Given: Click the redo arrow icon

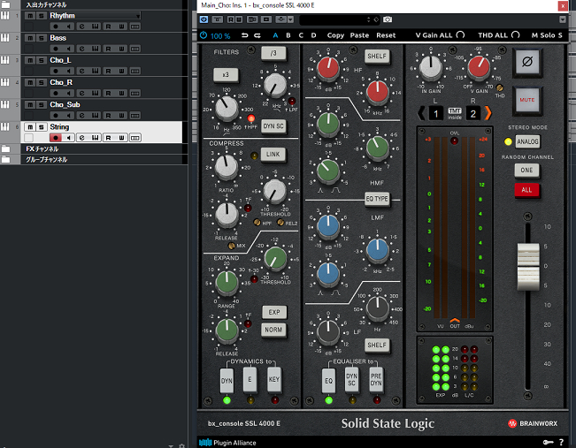Looking at the screenshot, I should [x=257, y=35].
